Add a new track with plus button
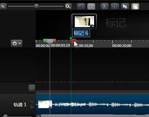 pyautogui.click(x=32, y=88)
